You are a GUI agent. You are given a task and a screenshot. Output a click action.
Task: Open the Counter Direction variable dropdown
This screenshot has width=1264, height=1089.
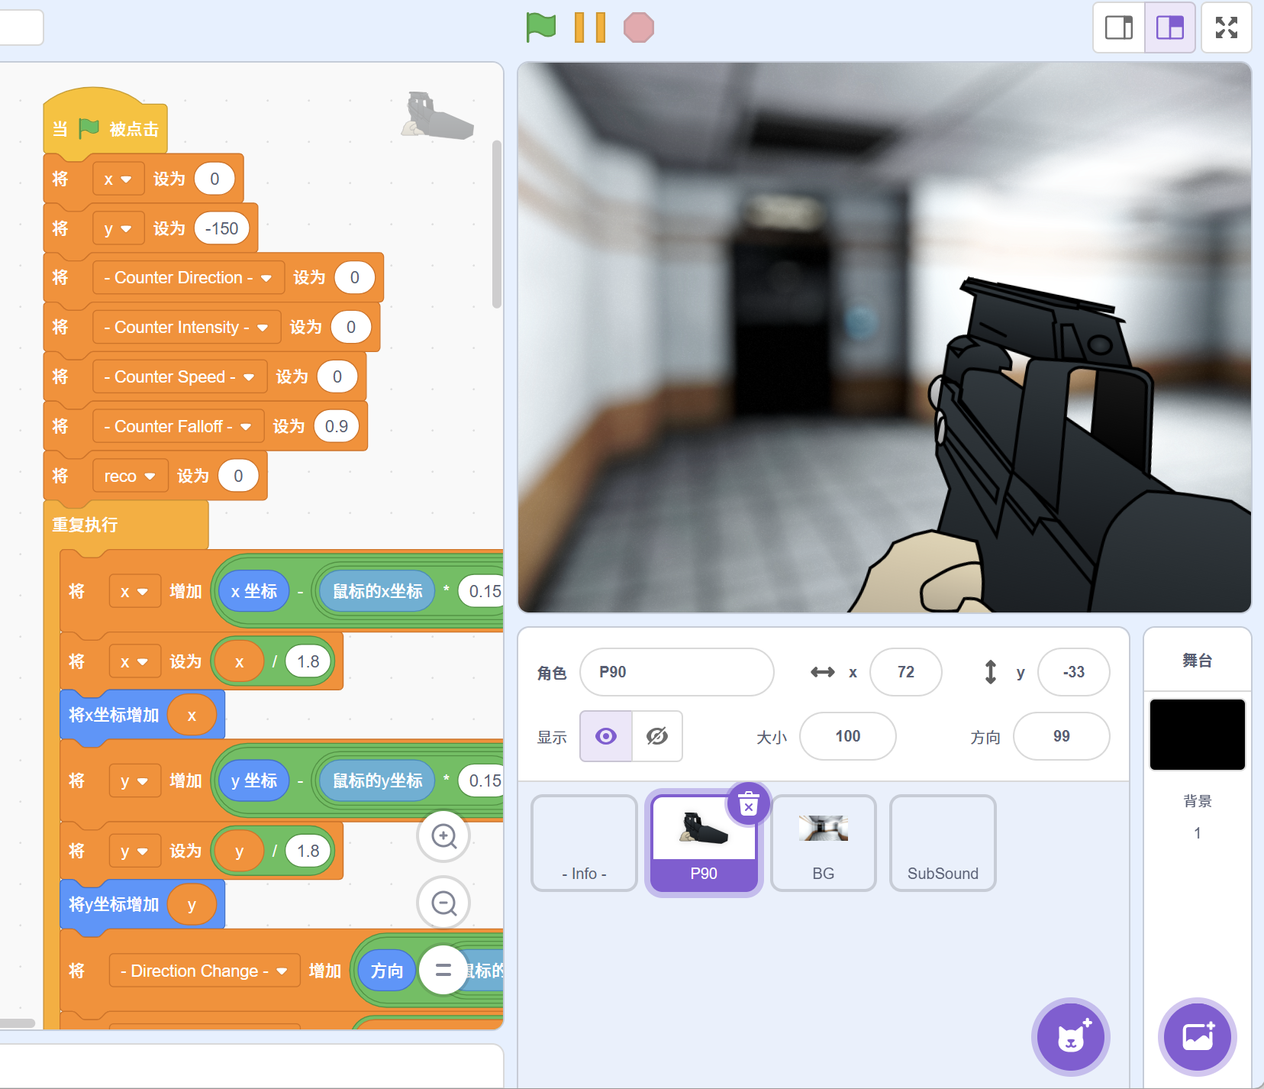tap(266, 278)
